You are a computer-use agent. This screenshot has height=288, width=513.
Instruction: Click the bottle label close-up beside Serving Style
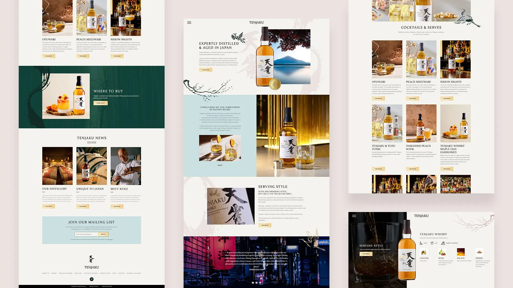click(x=231, y=206)
